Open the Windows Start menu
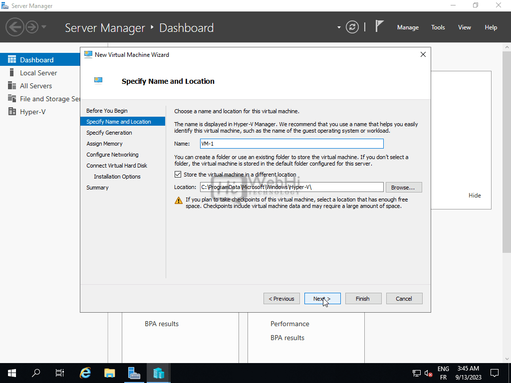 (x=12, y=373)
